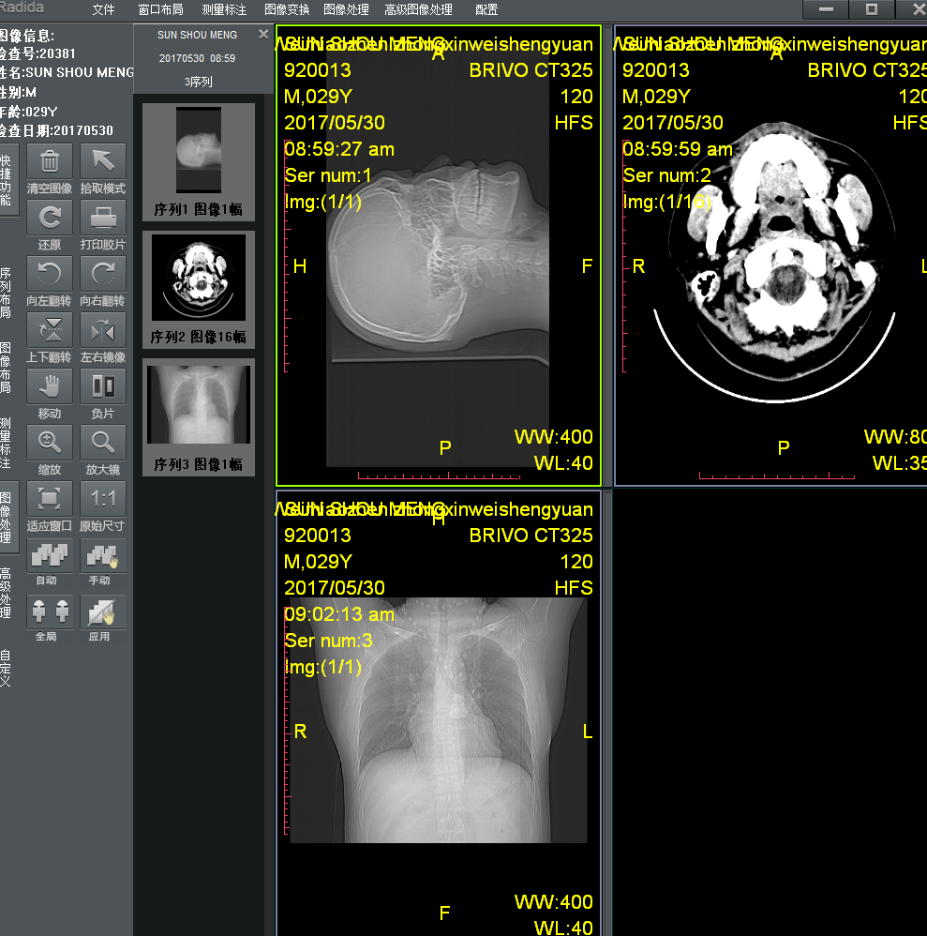Select series 2 axial CT thumbnail
This screenshot has width=927, height=936.
[198, 290]
